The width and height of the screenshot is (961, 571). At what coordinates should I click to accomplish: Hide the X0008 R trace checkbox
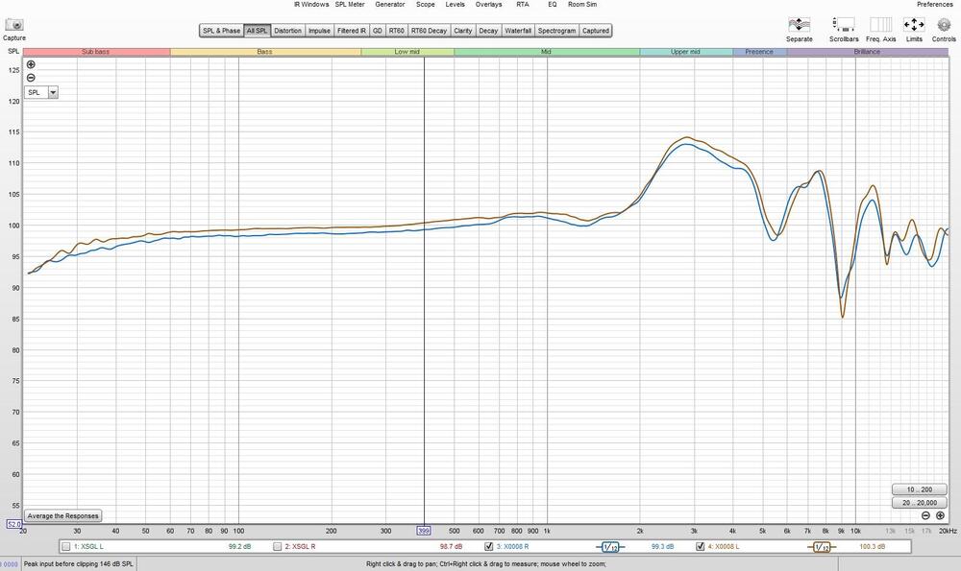(489, 546)
